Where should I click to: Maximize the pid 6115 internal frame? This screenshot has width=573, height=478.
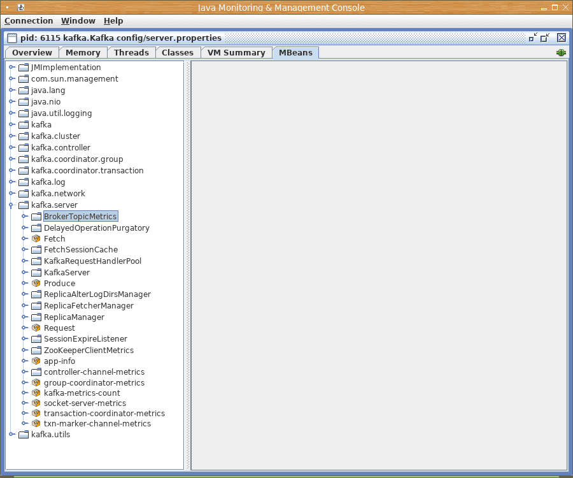[x=545, y=38]
